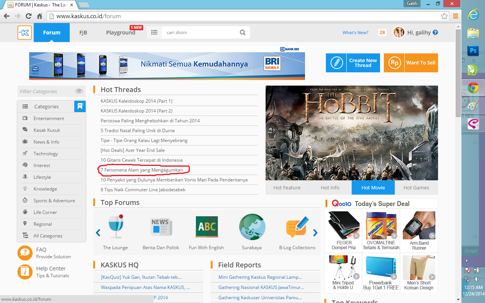Open the notifications count 28
The width and height of the screenshot is (485, 303).
(x=382, y=33)
